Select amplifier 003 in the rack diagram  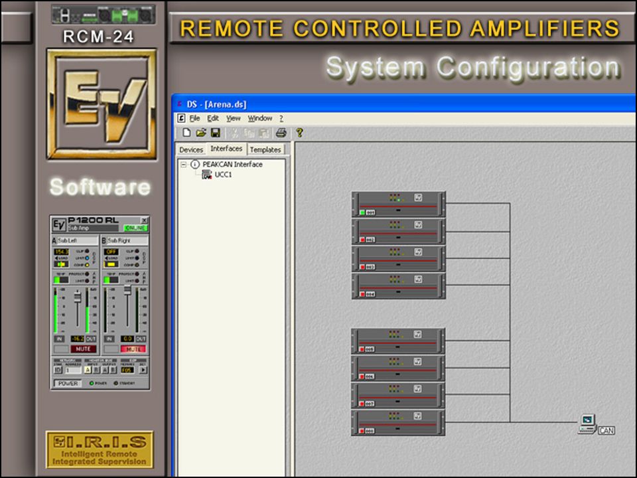point(398,259)
